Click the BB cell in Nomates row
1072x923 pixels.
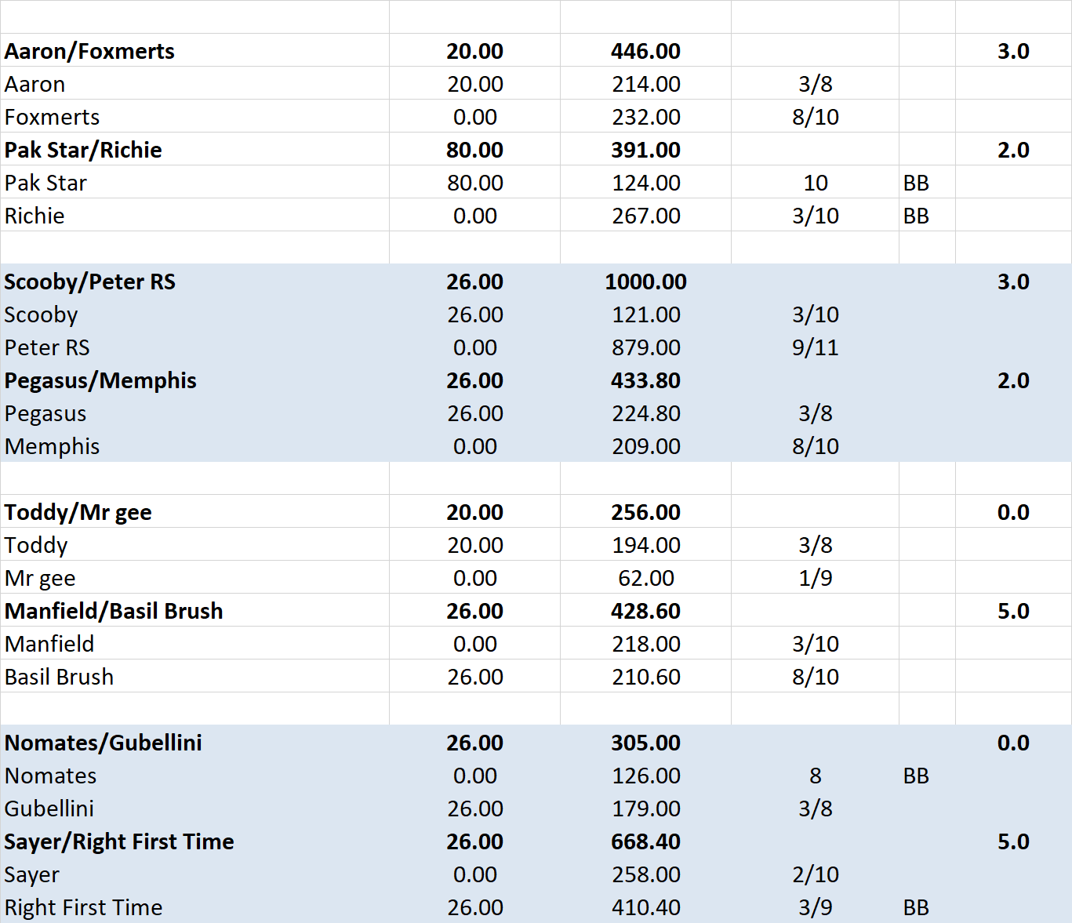coord(916,776)
